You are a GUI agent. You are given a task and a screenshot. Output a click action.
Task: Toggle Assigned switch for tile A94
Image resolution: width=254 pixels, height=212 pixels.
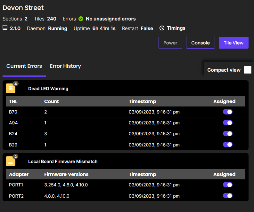click(x=227, y=123)
